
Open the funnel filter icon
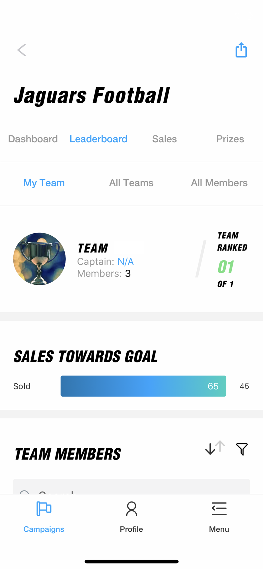pos(242,449)
